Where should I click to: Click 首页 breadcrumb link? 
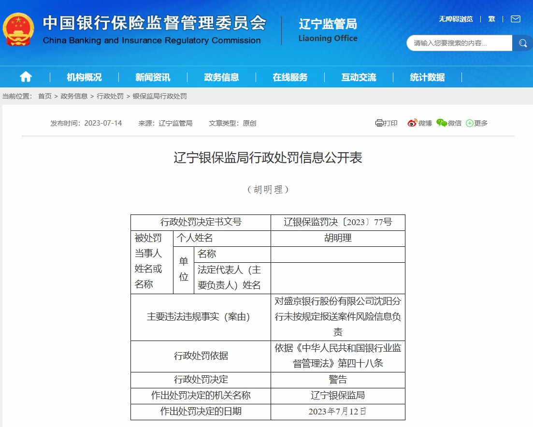[x=45, y=96]
